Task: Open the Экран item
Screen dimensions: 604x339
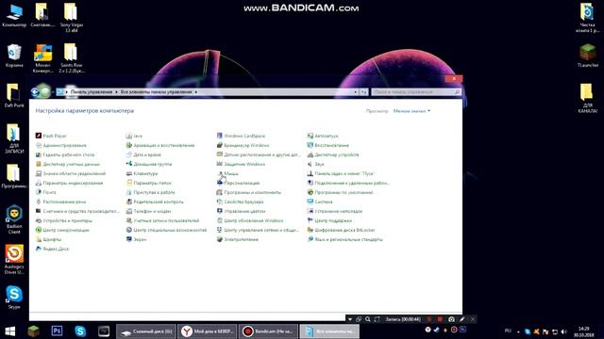Action: click(136, 239)
